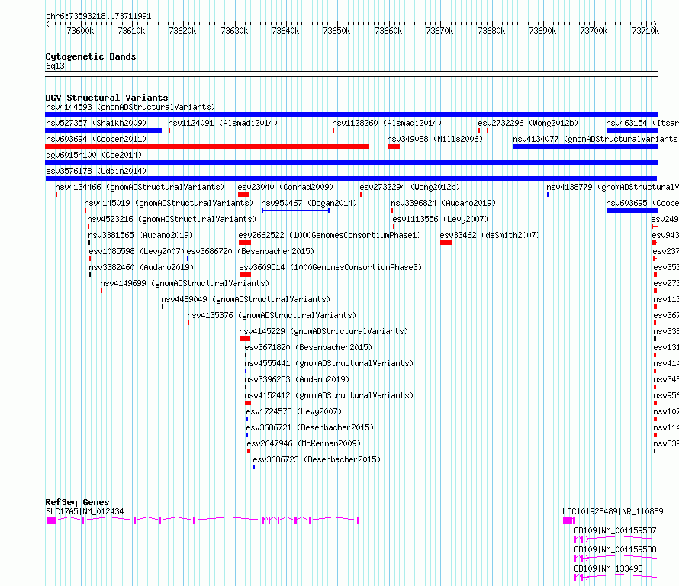679x586 pixels.
Task: Click nsv4134077 gnomADStructuralVariants label
Action: coord(595,139)
